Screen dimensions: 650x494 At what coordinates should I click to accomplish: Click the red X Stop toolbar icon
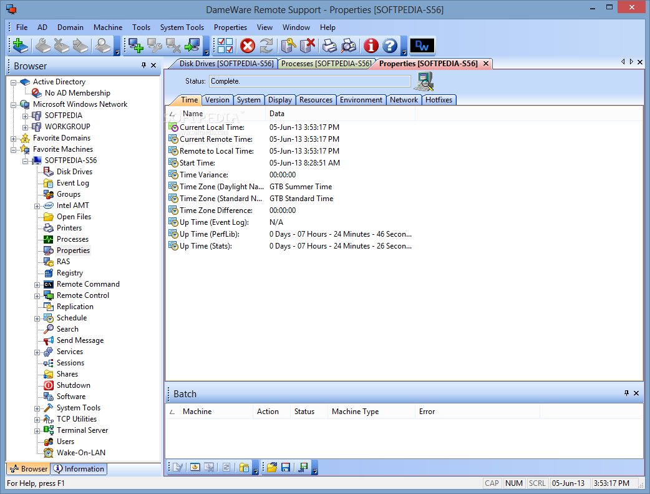(x=248, y=46)
